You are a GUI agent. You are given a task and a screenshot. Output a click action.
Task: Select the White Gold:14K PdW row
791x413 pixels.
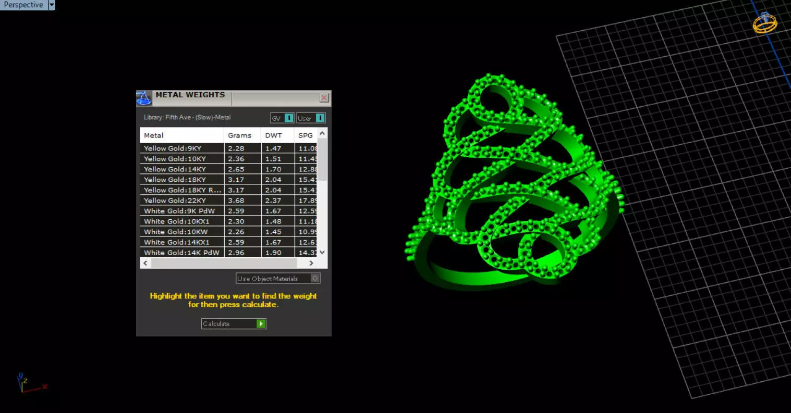pyautogui.click(x=228, y=253)
